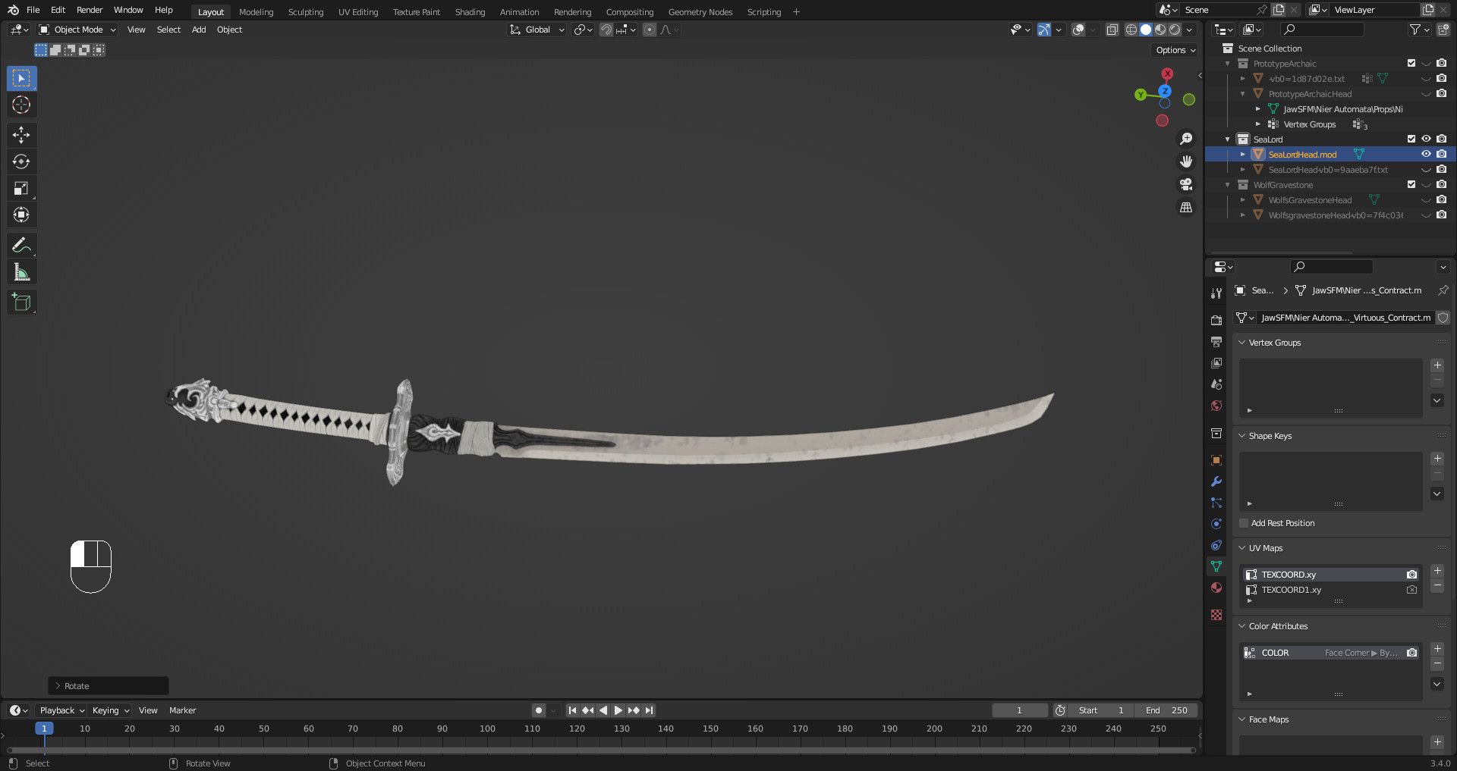Viewport: 1457px width, 771px height.
Task: Jump to the last frame in timeline
Action: pos(649,710)
